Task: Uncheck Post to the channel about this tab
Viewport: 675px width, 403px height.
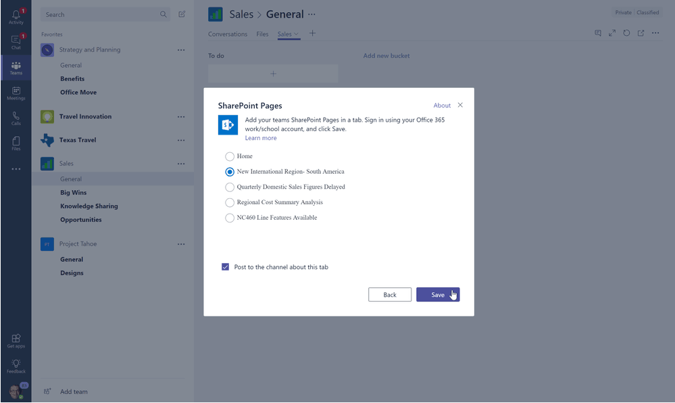Action: click(x=225, y=267)
